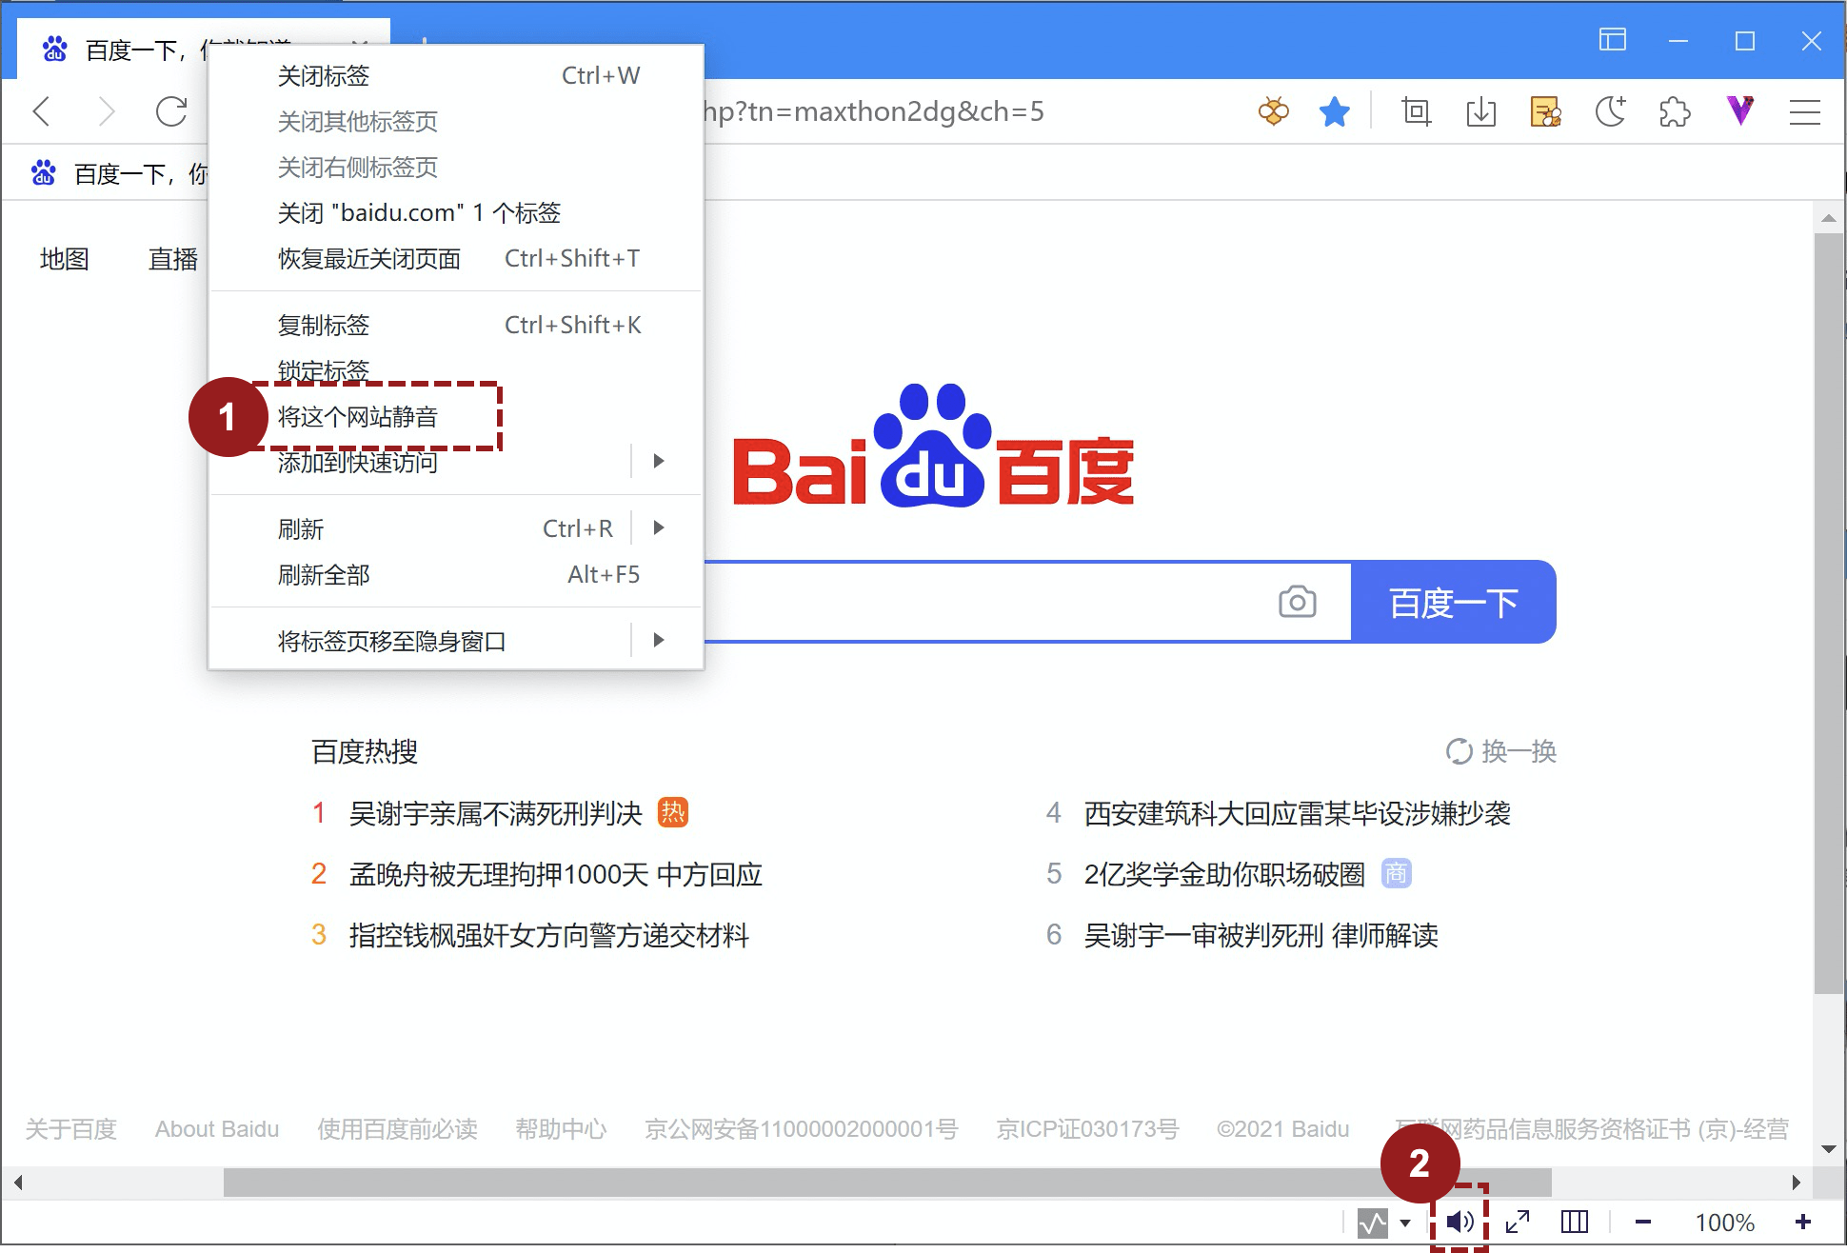The image size is (1847, 1253).
Task: Choose 刷新全部 from the menu
Action: pos(455,575)
